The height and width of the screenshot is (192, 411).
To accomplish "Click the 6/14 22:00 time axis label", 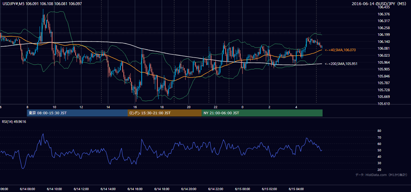I will click(x=215, y=189).
